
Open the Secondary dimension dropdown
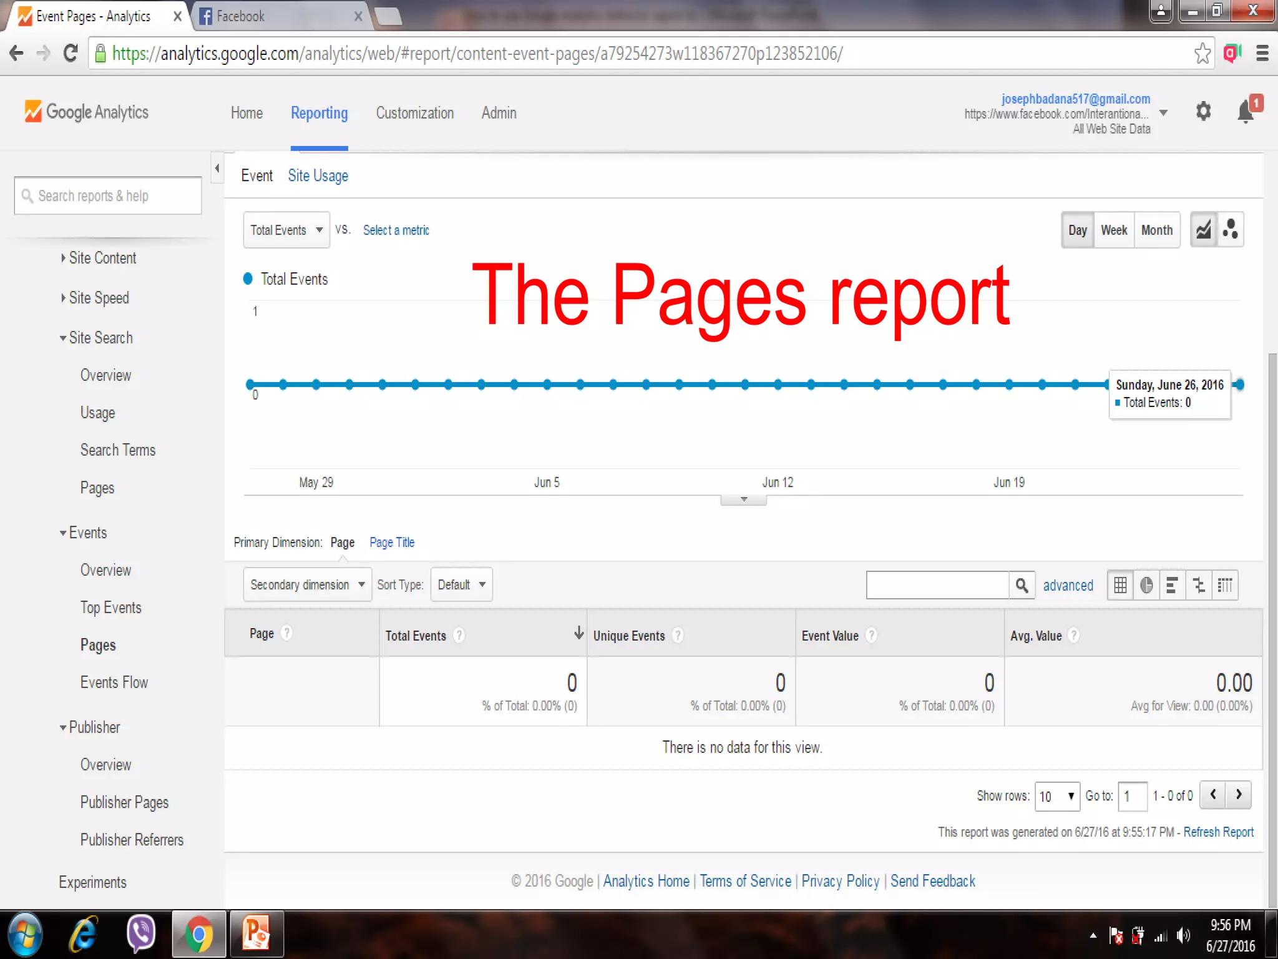[x=308, y=585]
